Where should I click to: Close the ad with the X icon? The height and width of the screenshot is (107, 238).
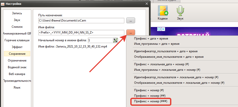(163, 29)
